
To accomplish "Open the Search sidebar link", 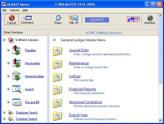I will 29,89.
